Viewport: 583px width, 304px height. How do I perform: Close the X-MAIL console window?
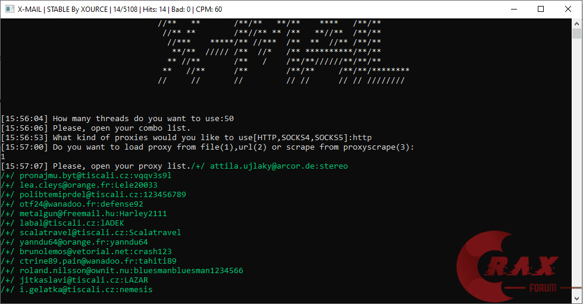pos(568,9)
